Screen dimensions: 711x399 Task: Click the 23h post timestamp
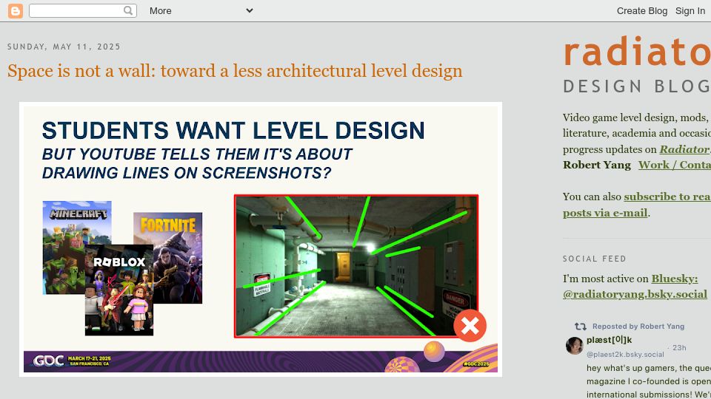point(679,347)
